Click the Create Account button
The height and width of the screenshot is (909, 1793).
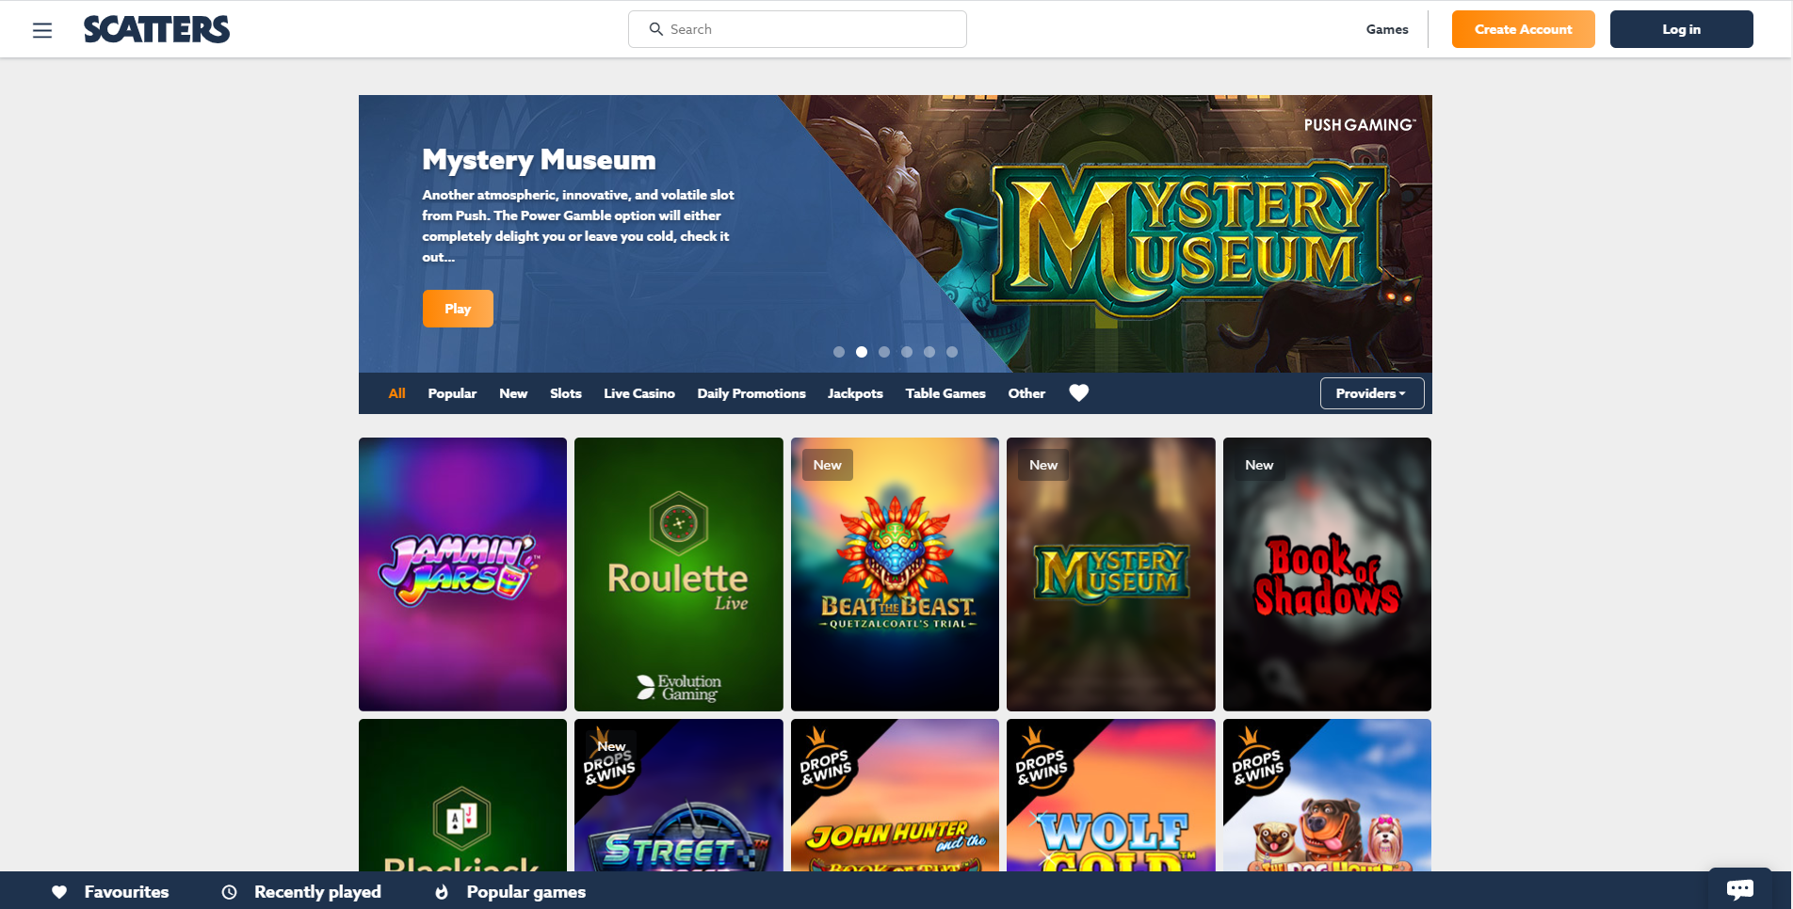(x=1524, y=29)
